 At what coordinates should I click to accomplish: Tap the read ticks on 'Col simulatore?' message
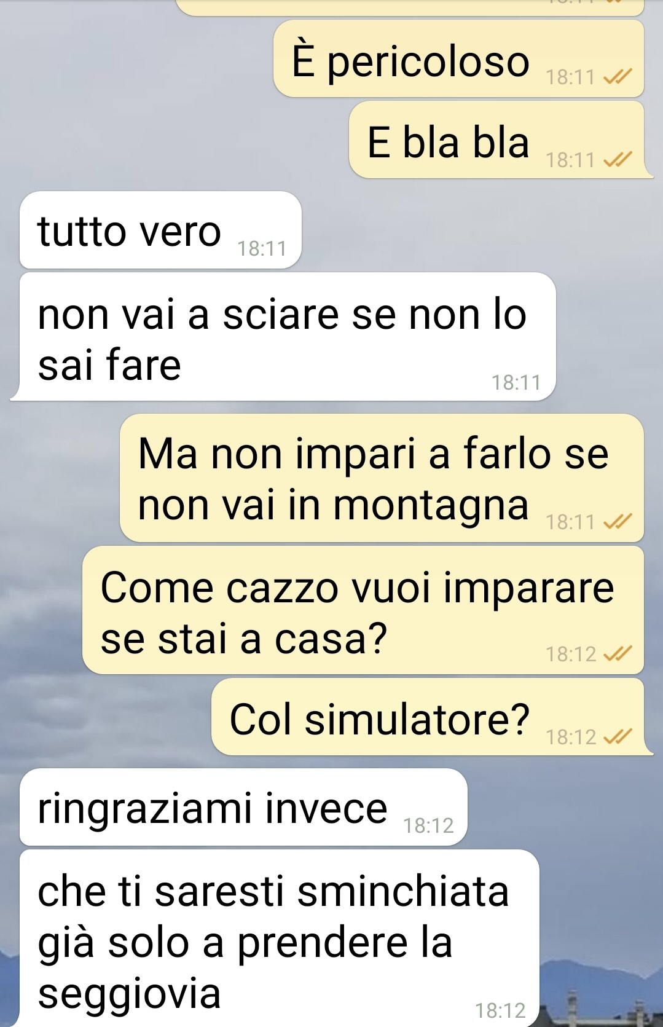pyautogui.click(x=618, y=736)
